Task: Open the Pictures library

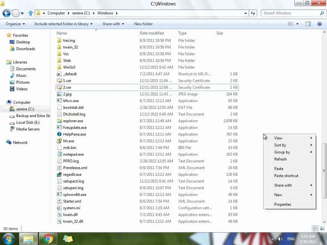Action: tap(20, 82)
